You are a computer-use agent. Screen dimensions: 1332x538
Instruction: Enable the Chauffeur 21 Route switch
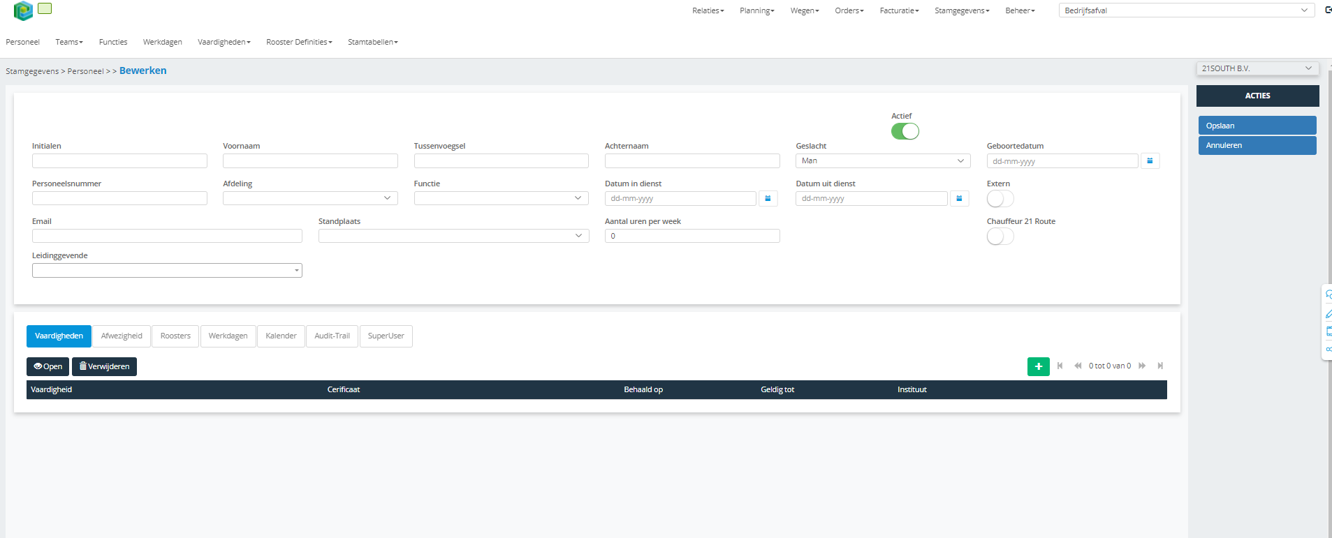coord(1000,237)
